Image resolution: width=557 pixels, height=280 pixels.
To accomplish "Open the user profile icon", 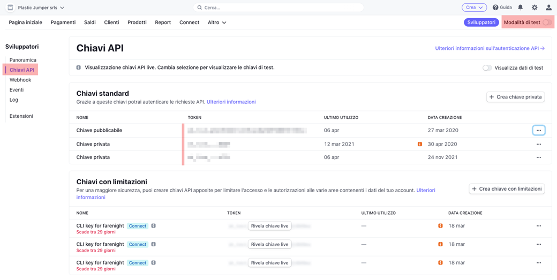I will click(548, 7).
